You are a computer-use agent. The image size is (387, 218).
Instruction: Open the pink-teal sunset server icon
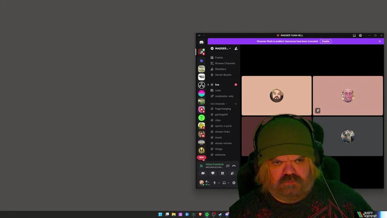[201, 93]
